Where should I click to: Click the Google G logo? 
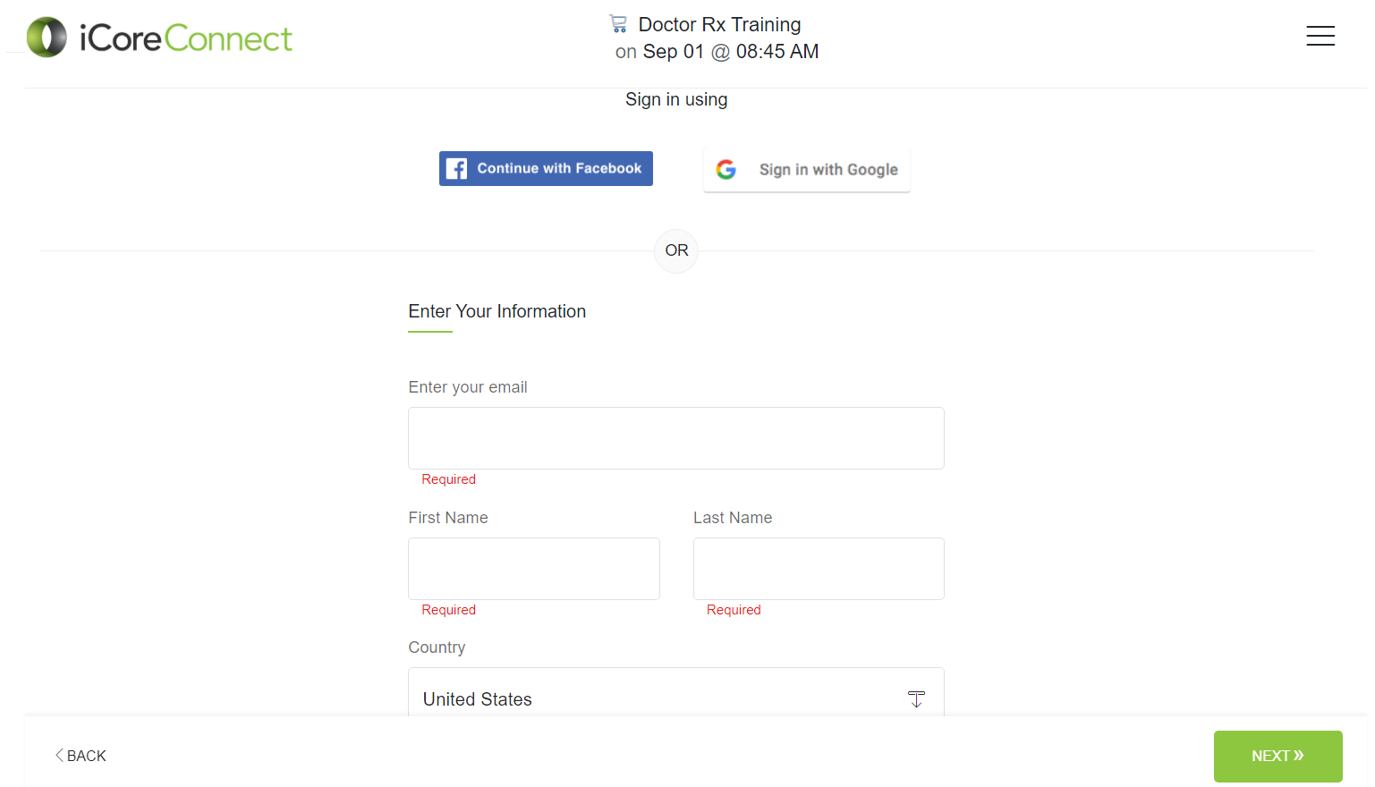[x=726, y=169]
